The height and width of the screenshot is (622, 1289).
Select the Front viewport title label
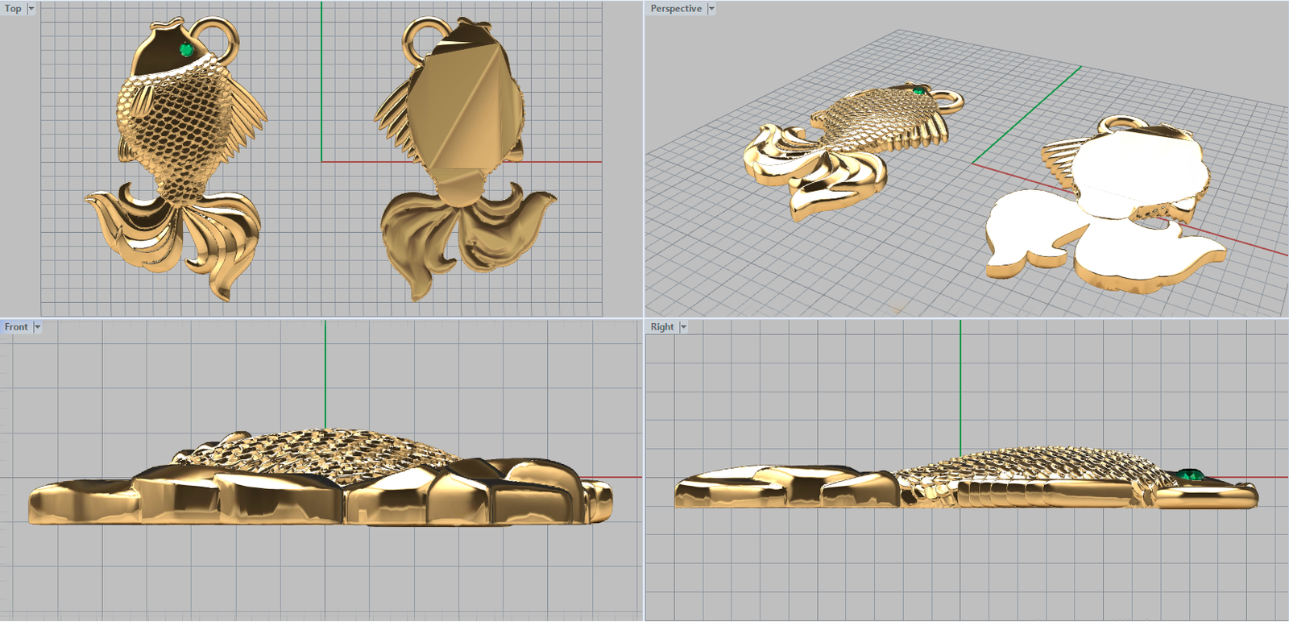16,327
